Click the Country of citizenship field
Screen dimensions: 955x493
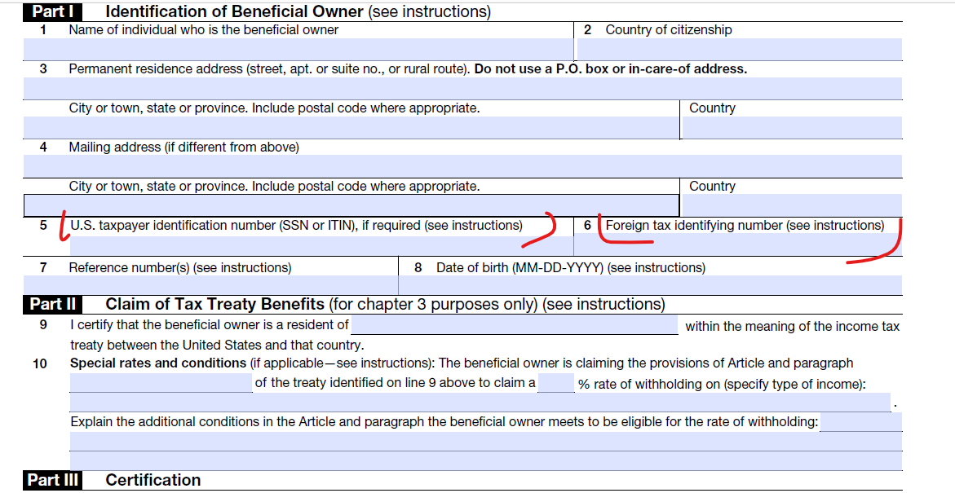point(739,49)
